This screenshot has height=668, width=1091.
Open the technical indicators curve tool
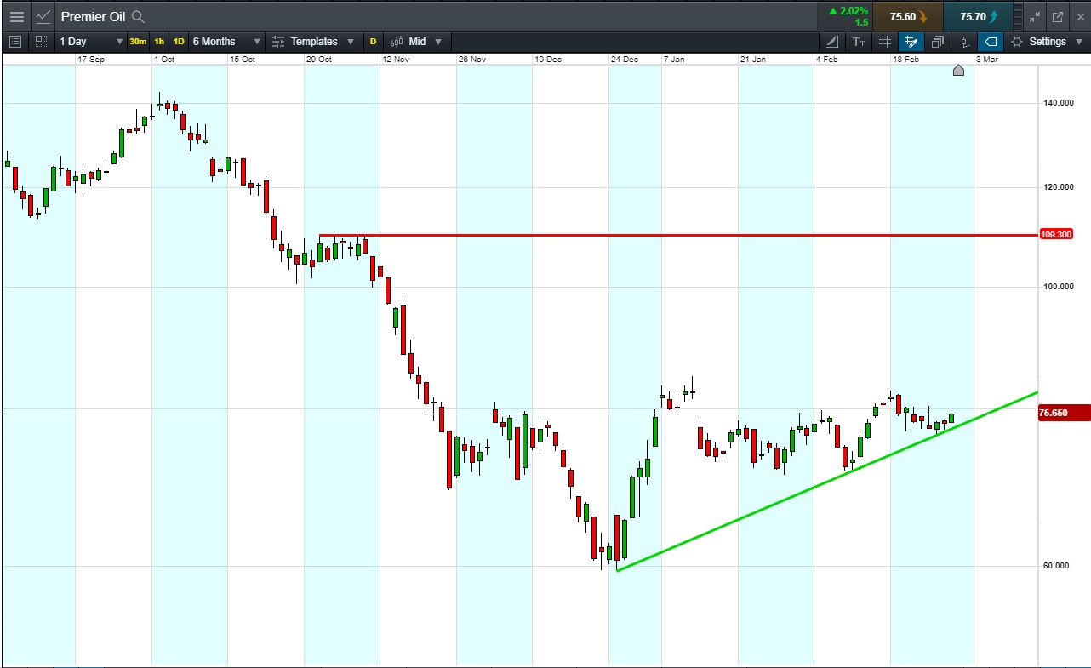coord(832,41)
